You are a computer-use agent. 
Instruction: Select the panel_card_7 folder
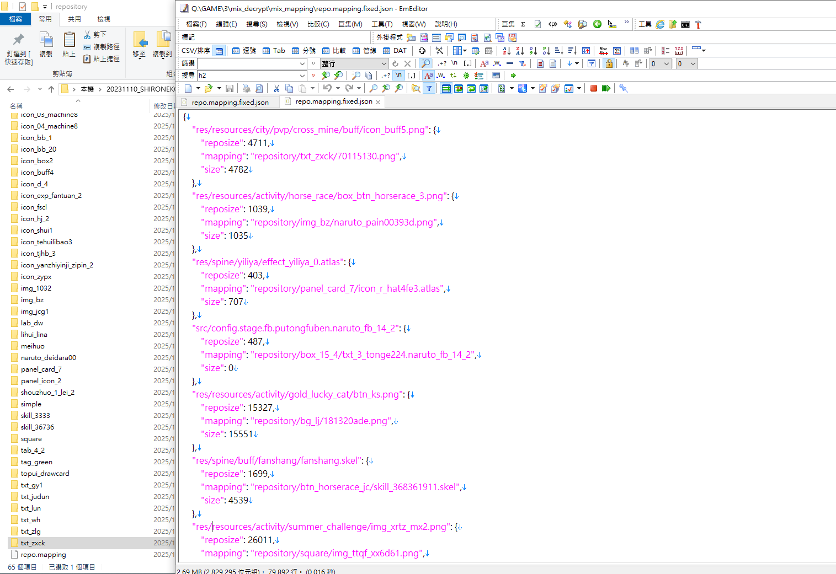tap(41, 369)
